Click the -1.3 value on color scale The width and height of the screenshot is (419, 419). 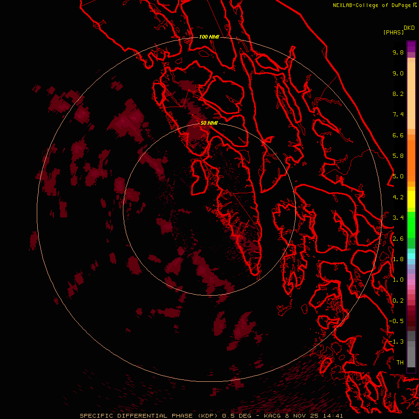[x=396, y=342]
